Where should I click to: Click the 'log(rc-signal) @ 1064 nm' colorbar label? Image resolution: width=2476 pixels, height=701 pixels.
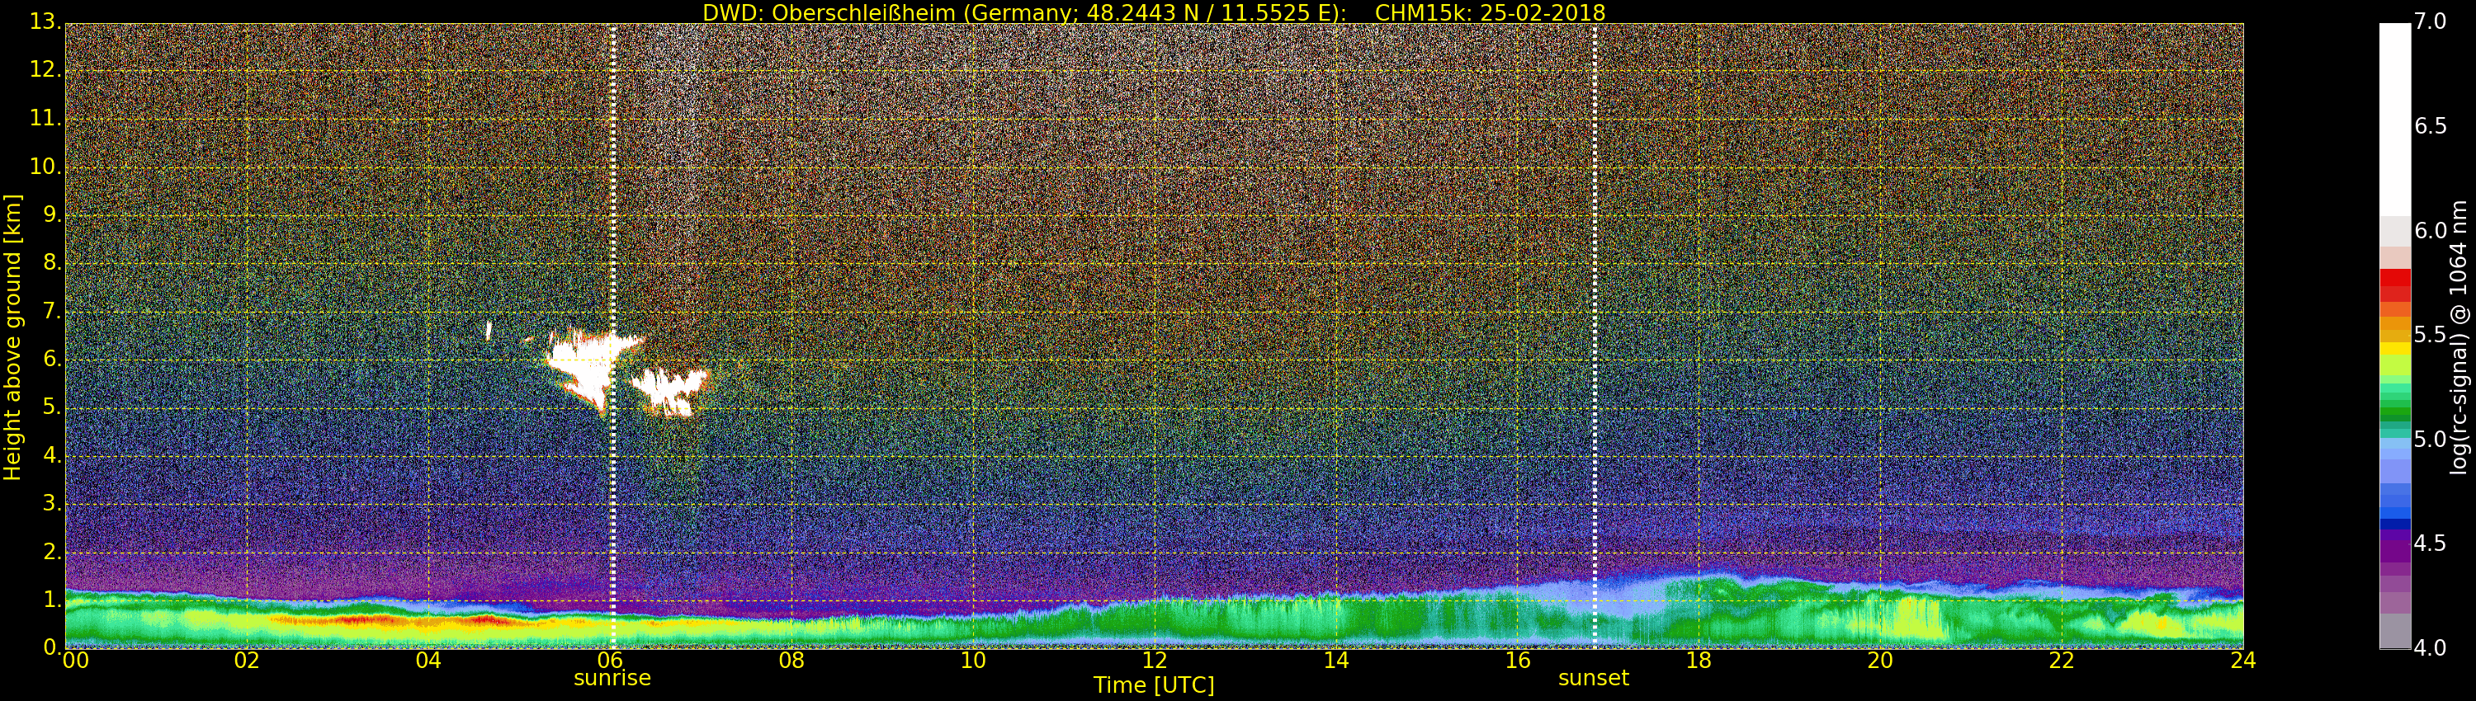(2457, 336)
